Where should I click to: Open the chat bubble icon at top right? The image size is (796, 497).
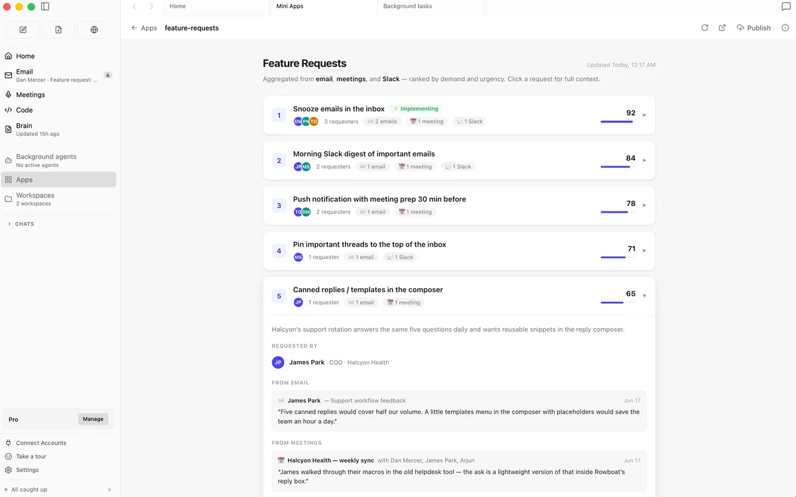pos(786,7)
